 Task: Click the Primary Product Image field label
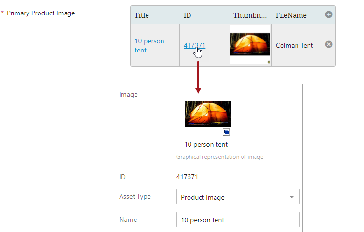(40, 13)
